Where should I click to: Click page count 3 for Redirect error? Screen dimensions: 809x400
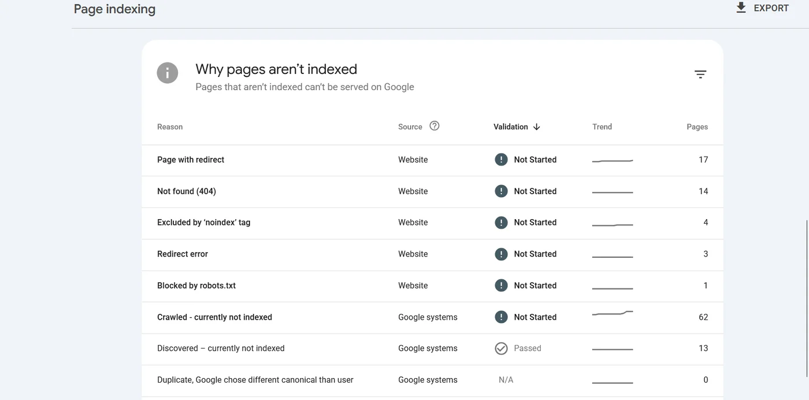click(706, 254)
